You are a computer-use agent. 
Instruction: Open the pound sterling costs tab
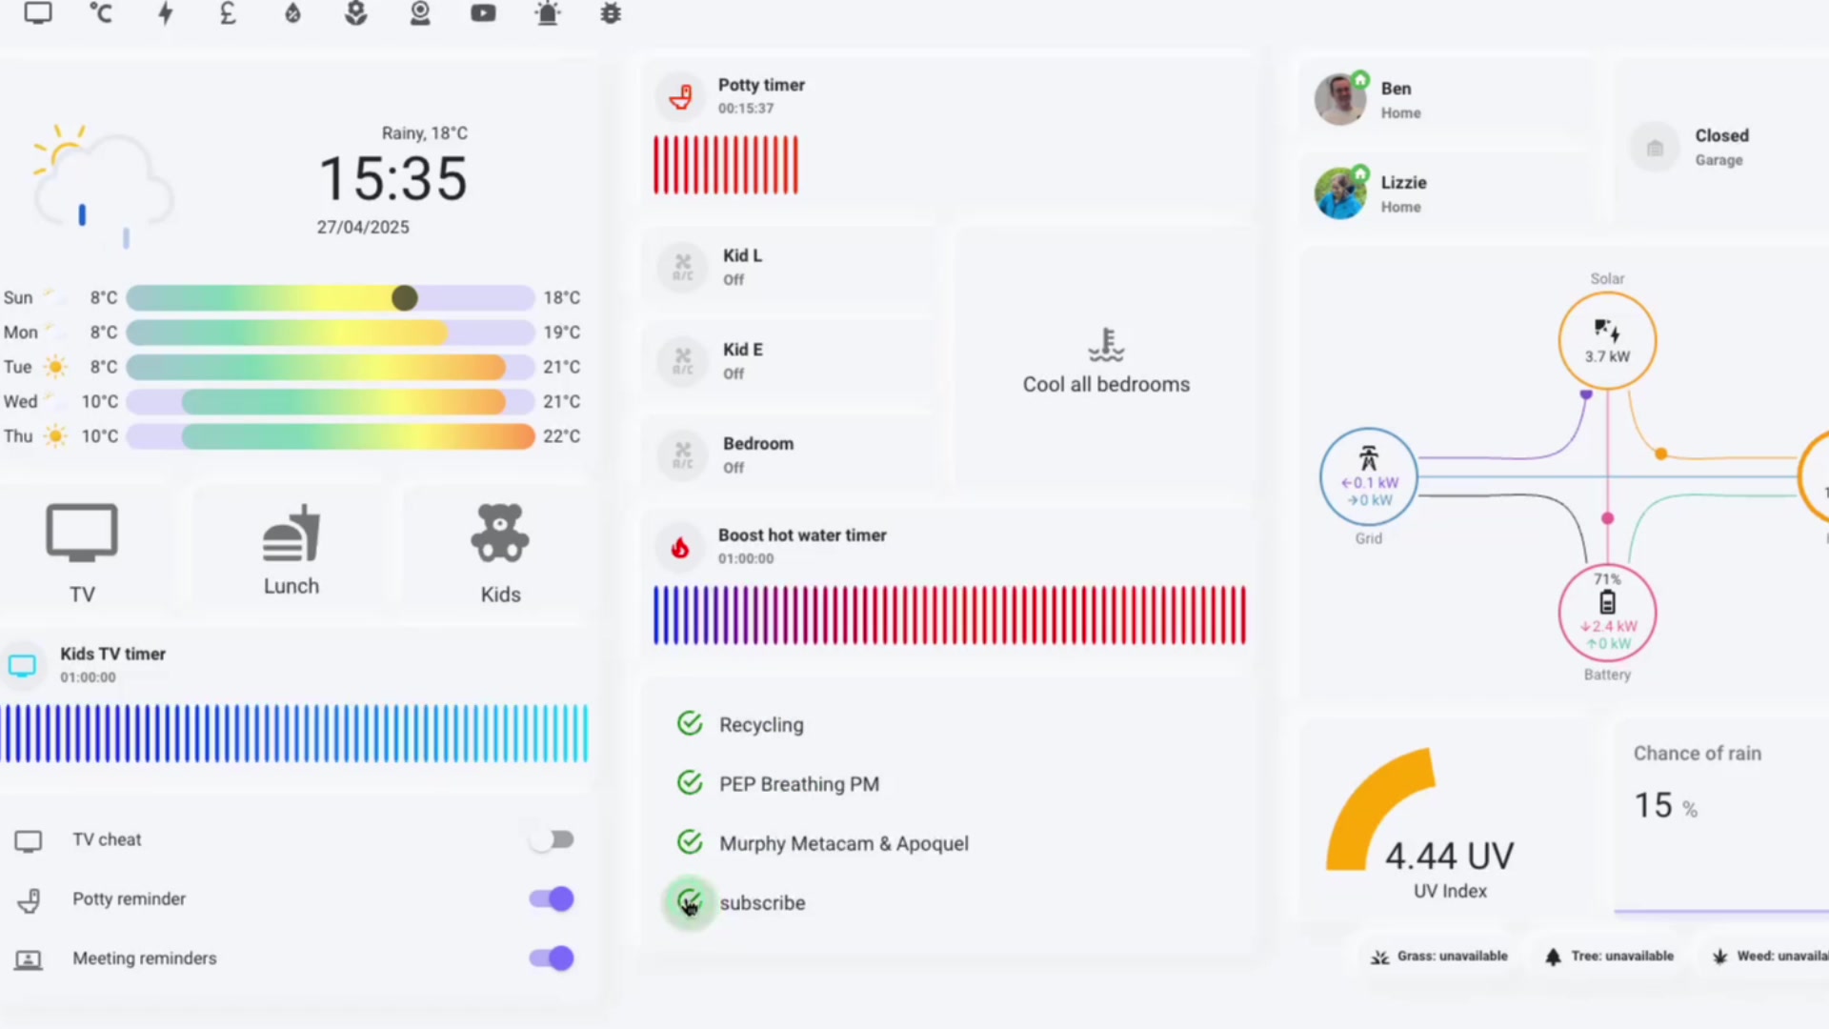point(228,13)
